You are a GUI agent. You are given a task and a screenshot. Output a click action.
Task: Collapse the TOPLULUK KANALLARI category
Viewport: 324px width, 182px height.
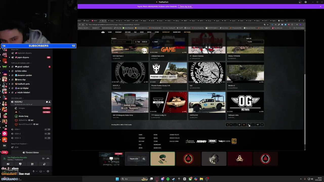coord(21,63)
